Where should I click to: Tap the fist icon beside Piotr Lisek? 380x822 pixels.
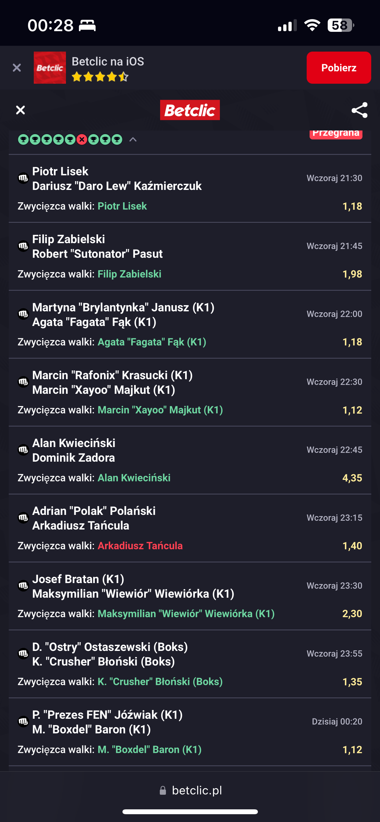[23, 178]
